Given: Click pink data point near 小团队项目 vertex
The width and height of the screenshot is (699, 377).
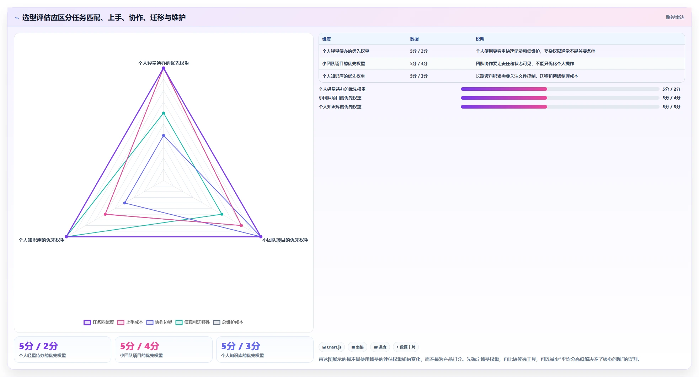Looking at the screenshot, I should click(x=241, y=226).
